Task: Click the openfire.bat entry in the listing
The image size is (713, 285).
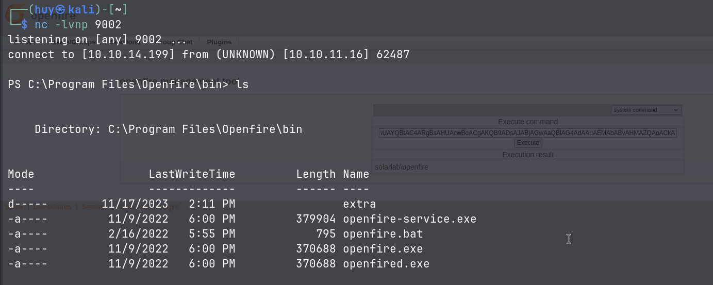Action: (383, 234)
